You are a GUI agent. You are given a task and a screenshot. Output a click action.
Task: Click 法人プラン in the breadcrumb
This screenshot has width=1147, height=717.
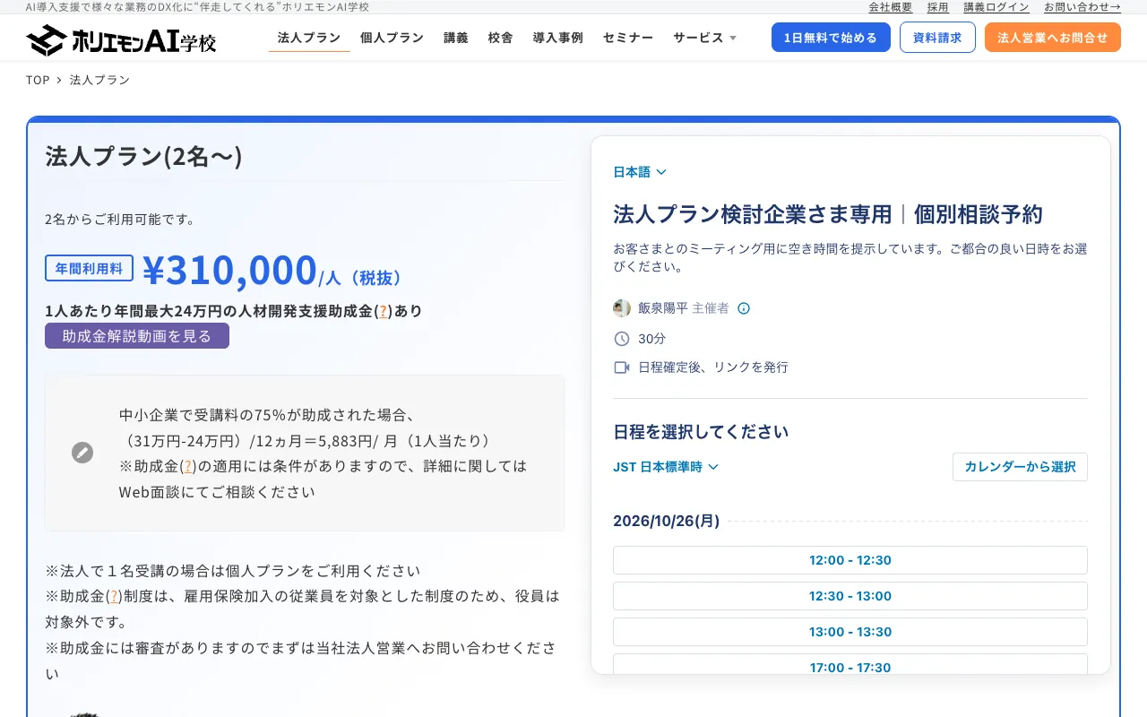(x=99, y=80)
